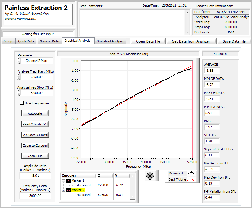Click the Cursors X column header
252x208 pixels.
(105, 176)
